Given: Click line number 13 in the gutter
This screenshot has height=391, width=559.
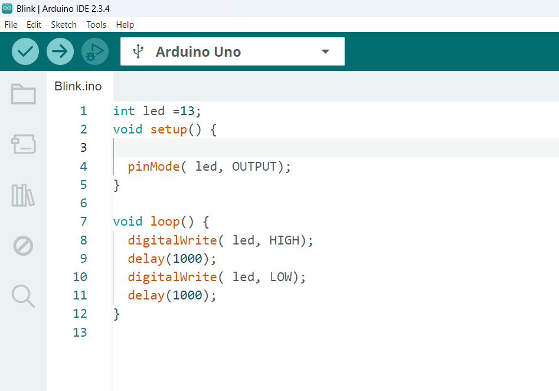Looking at the screenshot, I should (80, 333).
